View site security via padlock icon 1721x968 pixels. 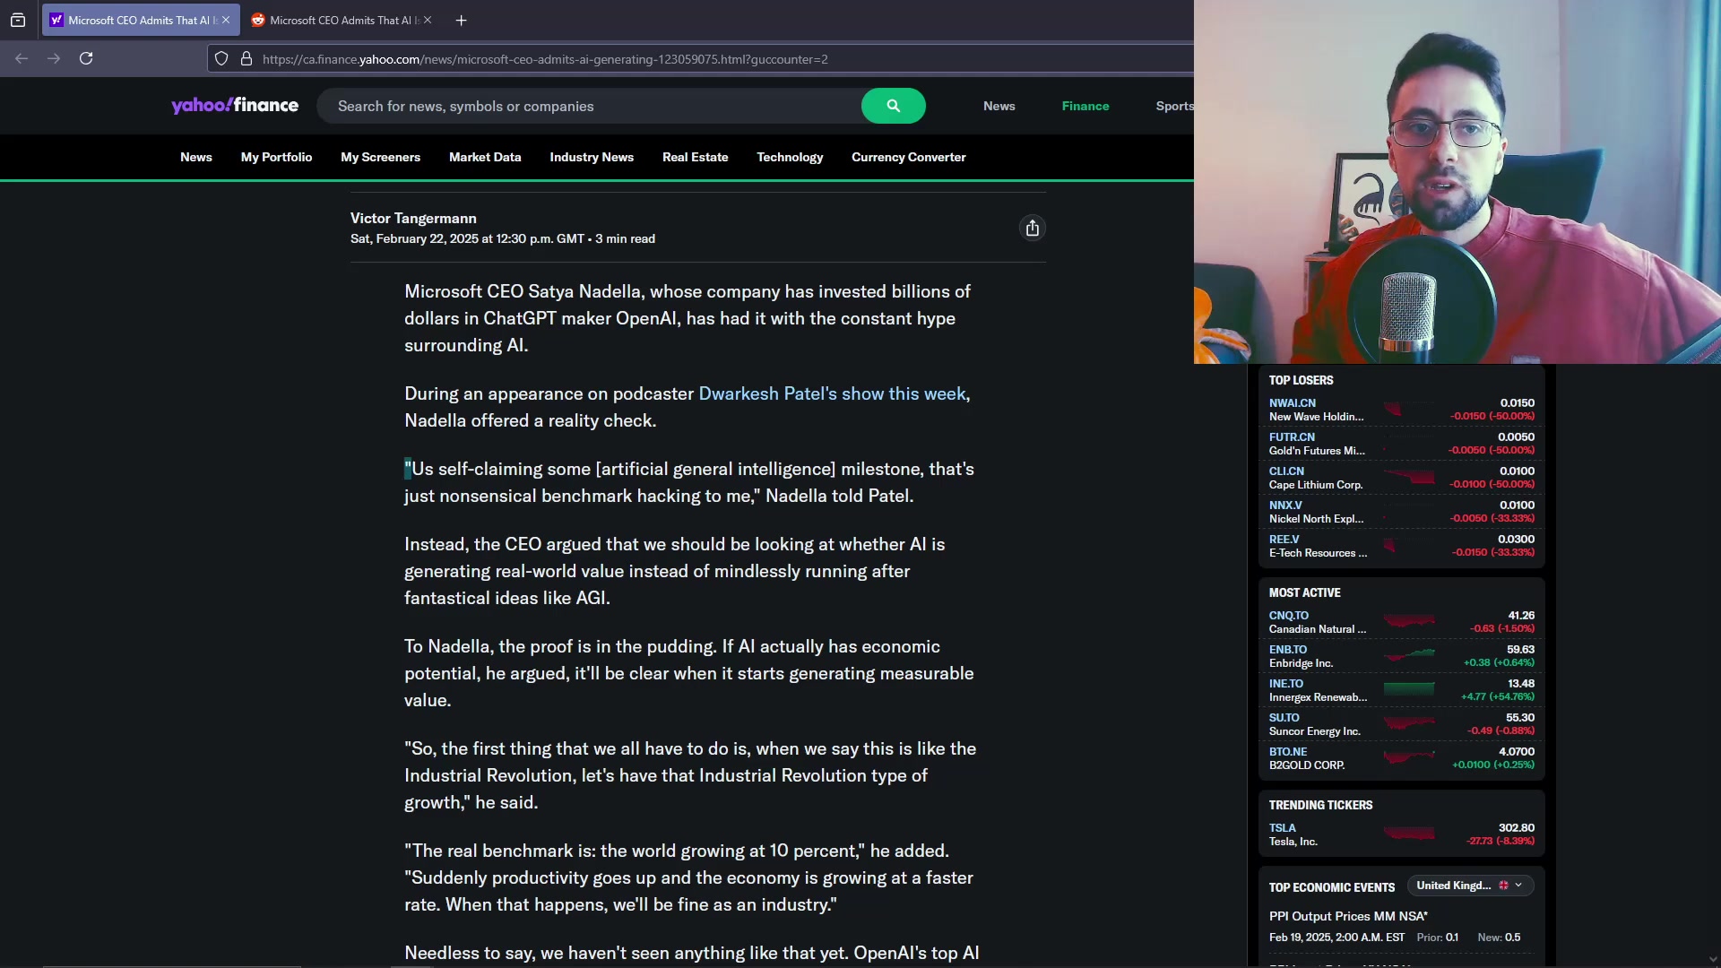(246, 59)
